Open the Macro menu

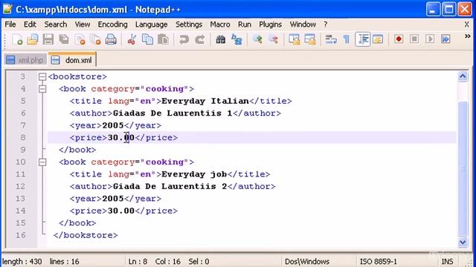click(x=220, y=24)
